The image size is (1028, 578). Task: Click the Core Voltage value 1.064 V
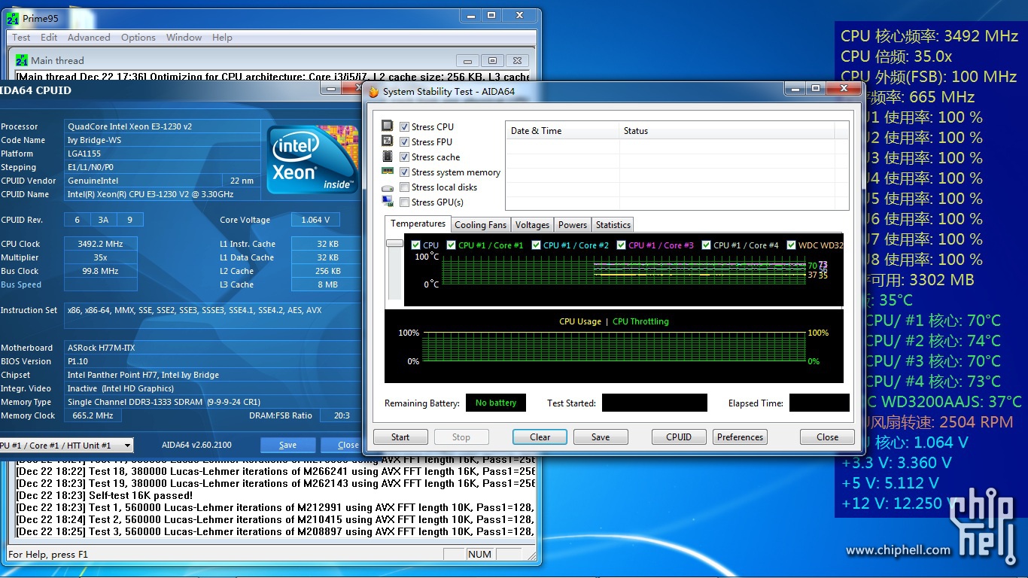pos(315,220)
